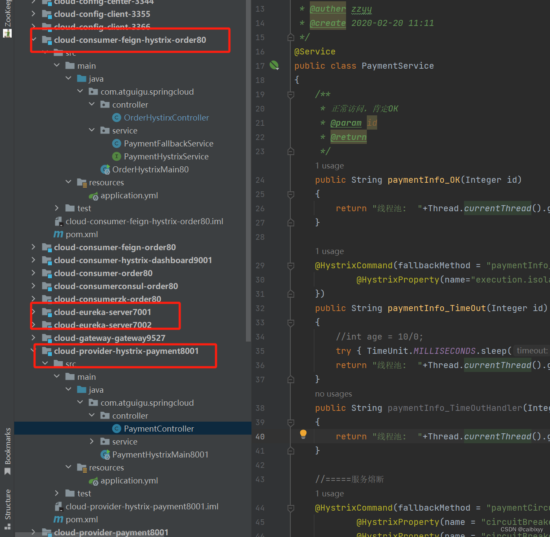Click the application.yml Spring config icon under order80 resources
This screenshot has height=537, width=550.
tap(94, 195)
